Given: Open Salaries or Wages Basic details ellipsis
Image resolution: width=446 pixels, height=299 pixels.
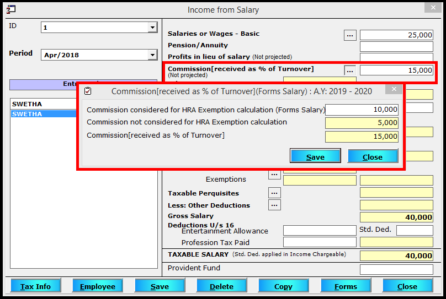Looking at the screenshot, I should pos(350,35).
